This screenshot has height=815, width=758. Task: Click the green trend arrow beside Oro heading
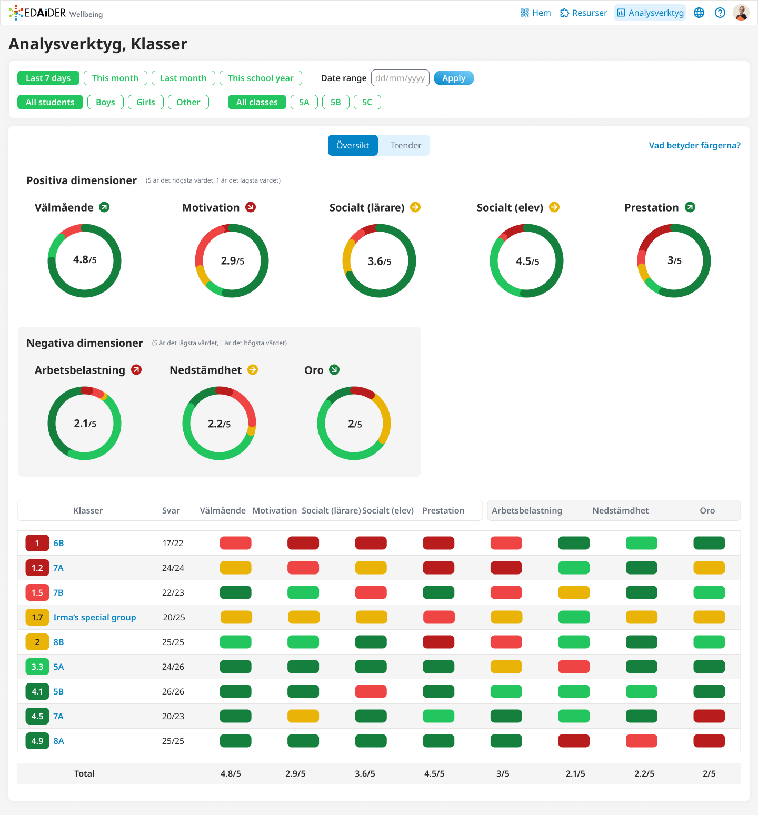point(334,370)
